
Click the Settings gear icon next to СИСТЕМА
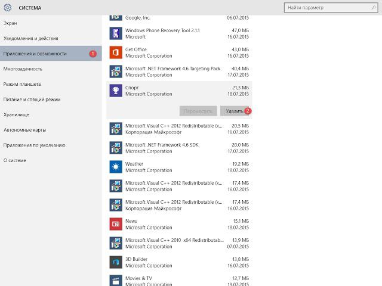[x=8, y=8]
